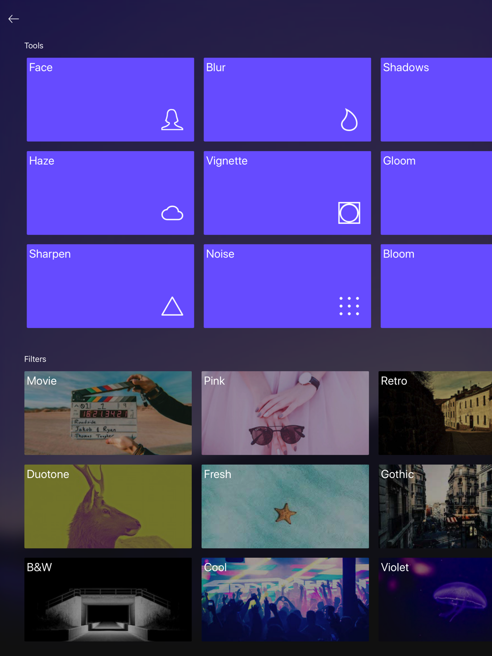The width and height of the screenshot is (492, 656).
Task: Apply the Pink filter thumbnail
Action: pyautogui.click(x=285, y=413)
